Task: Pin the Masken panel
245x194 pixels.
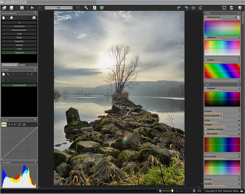Action: click(x=35, y=69)
